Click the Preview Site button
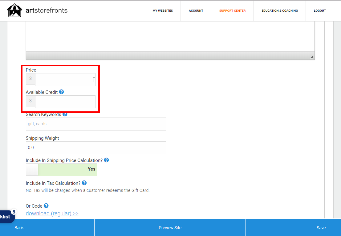 click(170, 228)
